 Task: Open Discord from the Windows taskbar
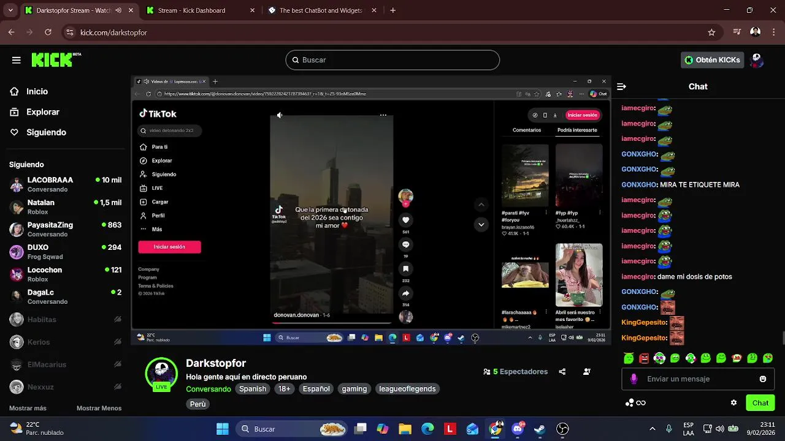pos(518,429)
